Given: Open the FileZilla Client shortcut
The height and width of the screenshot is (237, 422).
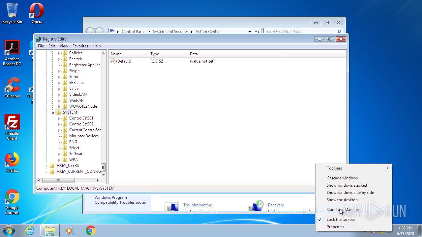Looking at the screenshot, I should (x=12, y=127).
